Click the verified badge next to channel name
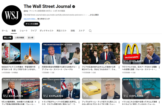 (x=73, y=6)
